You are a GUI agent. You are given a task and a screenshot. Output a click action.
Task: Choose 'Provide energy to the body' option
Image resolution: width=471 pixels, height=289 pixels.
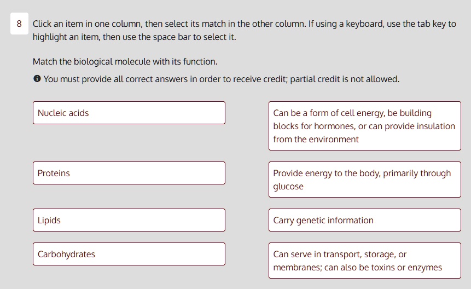[x=364, y=180]
